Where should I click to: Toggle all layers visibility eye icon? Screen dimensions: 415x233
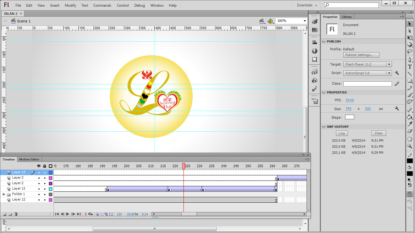pos(39,166)
